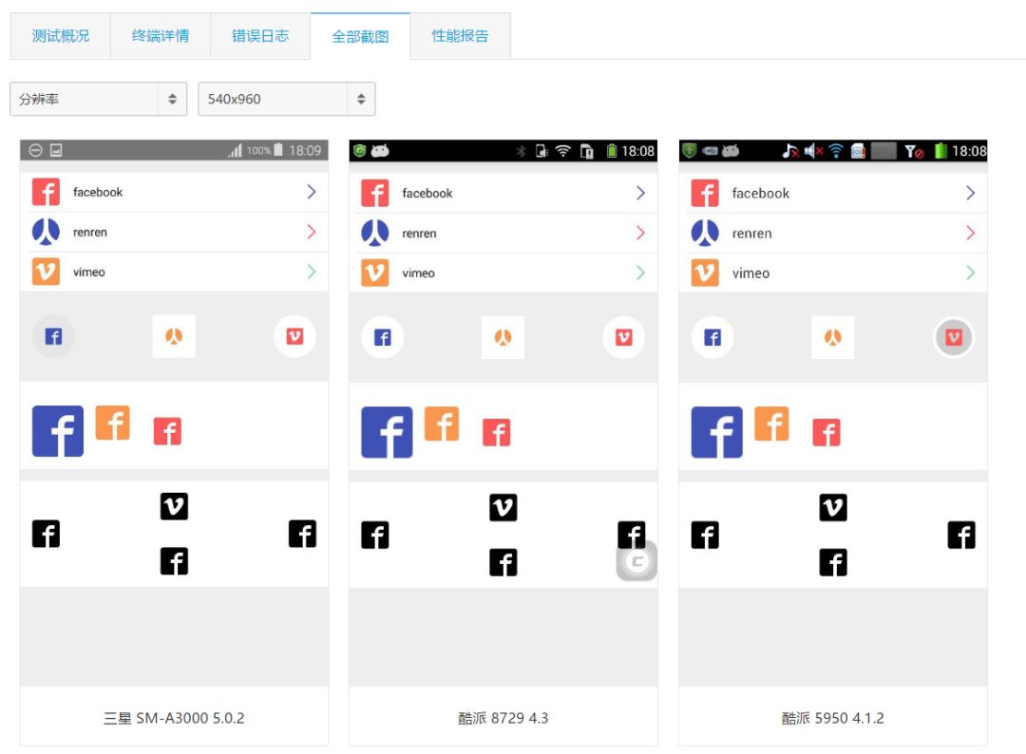Click black vimeo icon in 酷派 5950 screenshot
1026x754 pixels.
pos(833,507)
